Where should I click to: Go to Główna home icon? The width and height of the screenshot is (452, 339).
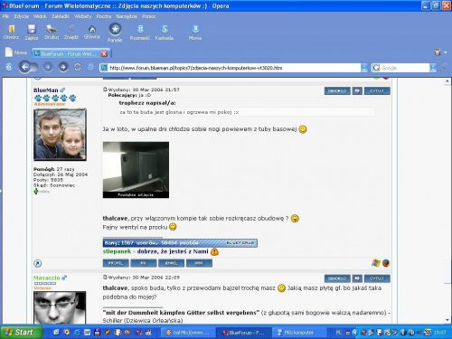[92, 29]
